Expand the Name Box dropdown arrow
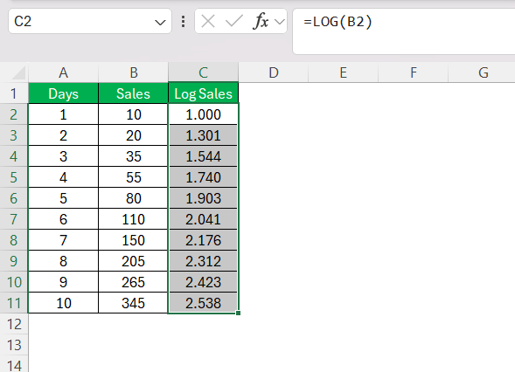Screen dimensions: 515x372 (160, 23)
